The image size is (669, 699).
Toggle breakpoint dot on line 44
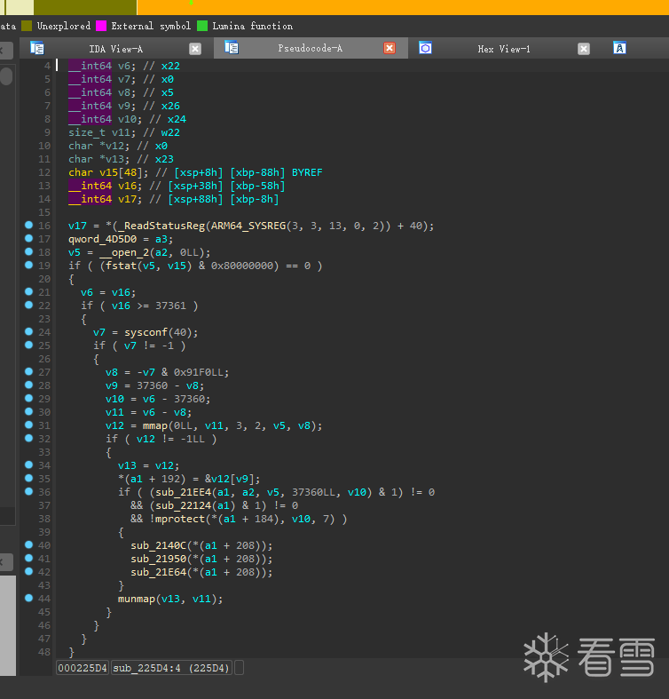tap(29, 599)
